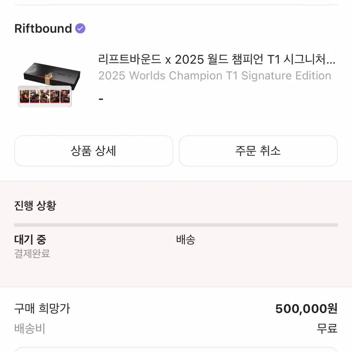Cancel the order with 주문 취소
This screenshot has height=352, width=352.
coord(258,151)
